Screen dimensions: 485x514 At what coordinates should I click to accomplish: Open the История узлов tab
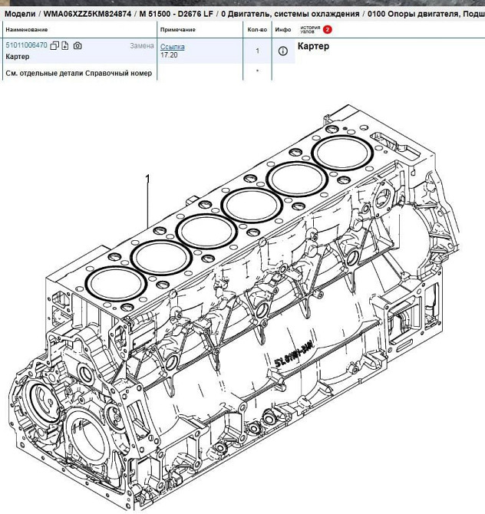(x=309, y=29)
